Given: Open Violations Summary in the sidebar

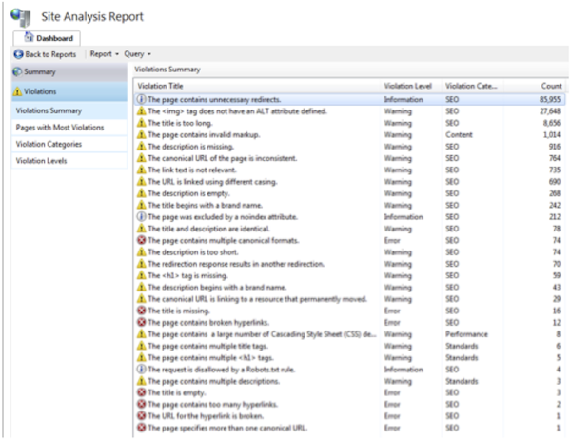Looking at the screenshot, I should pos(69,110).
